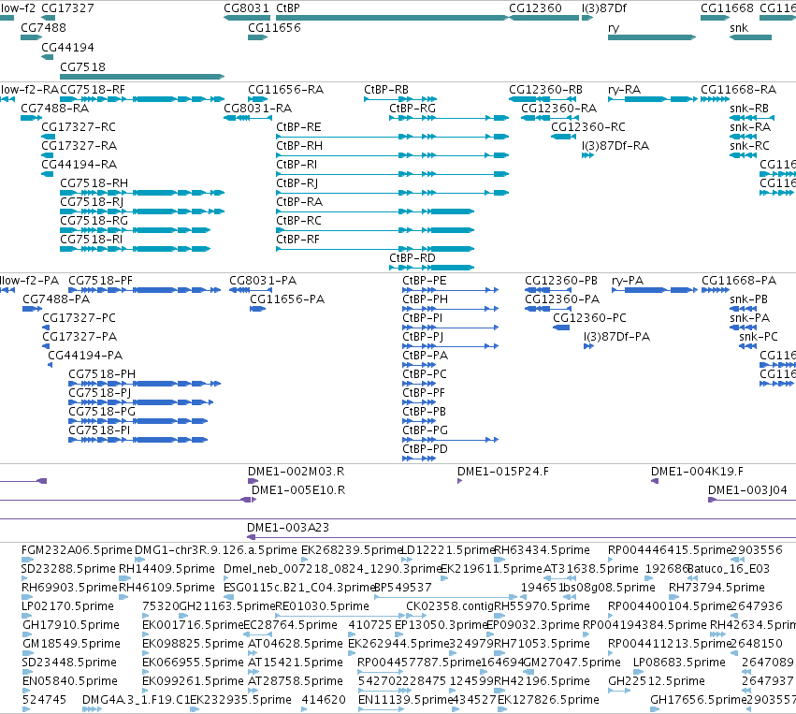Open the CG7488-PA protein label
The image size is (796, 714).
[x=56, y=299]
